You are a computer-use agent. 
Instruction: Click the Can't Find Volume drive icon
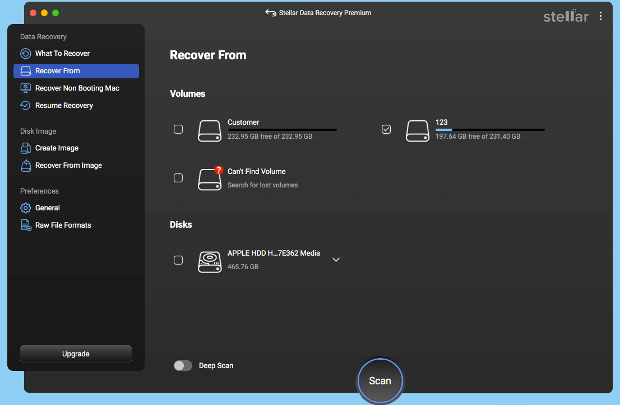click(210, 180)
